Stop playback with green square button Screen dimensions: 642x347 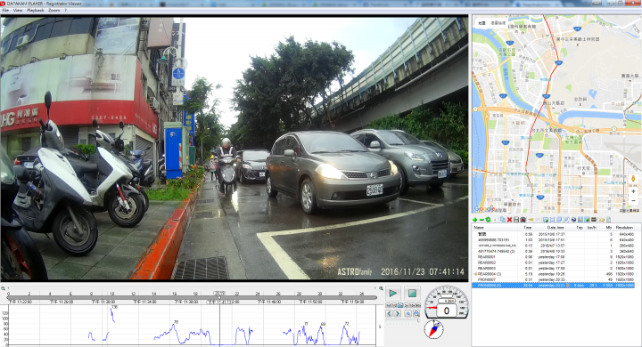[x=412, y=293]
